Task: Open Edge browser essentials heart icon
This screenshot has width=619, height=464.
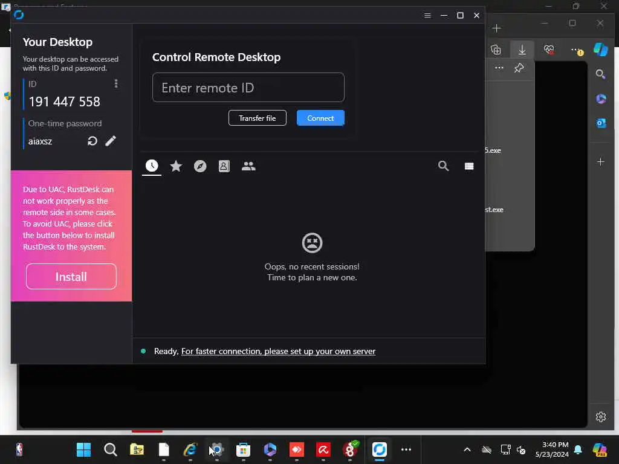Action: click(x=549, y=50)
